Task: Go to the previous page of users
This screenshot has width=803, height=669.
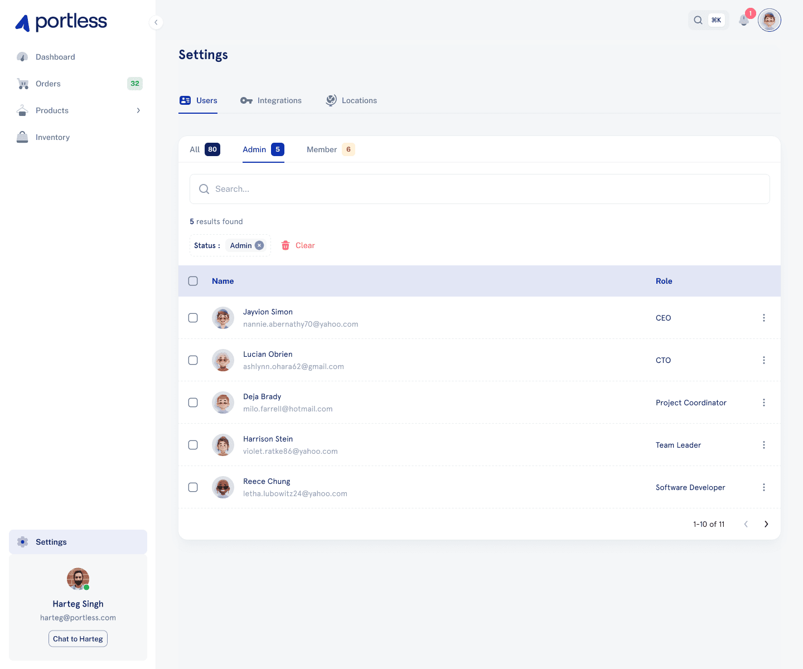Action: pyautogui.click(x=746, y=524)
